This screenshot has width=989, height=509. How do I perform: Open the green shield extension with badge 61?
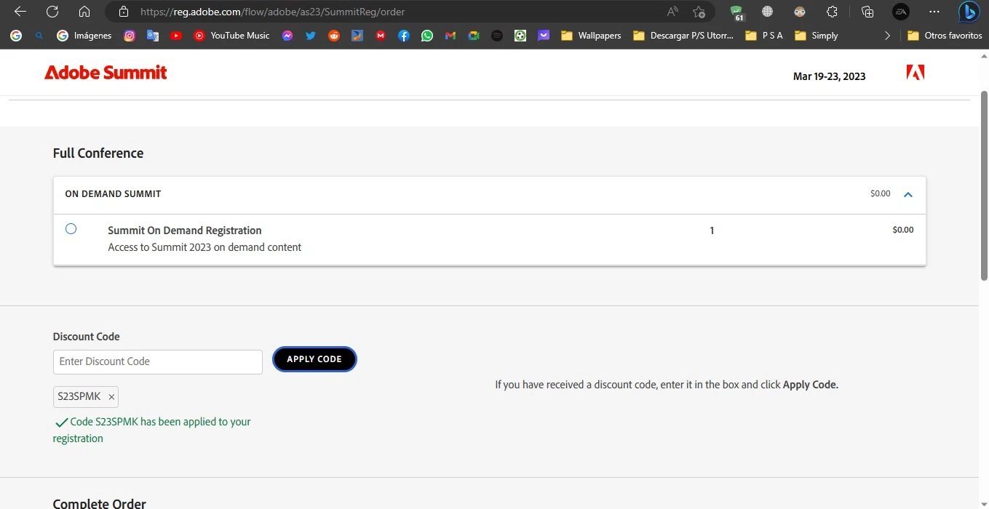tap(737, 12)
